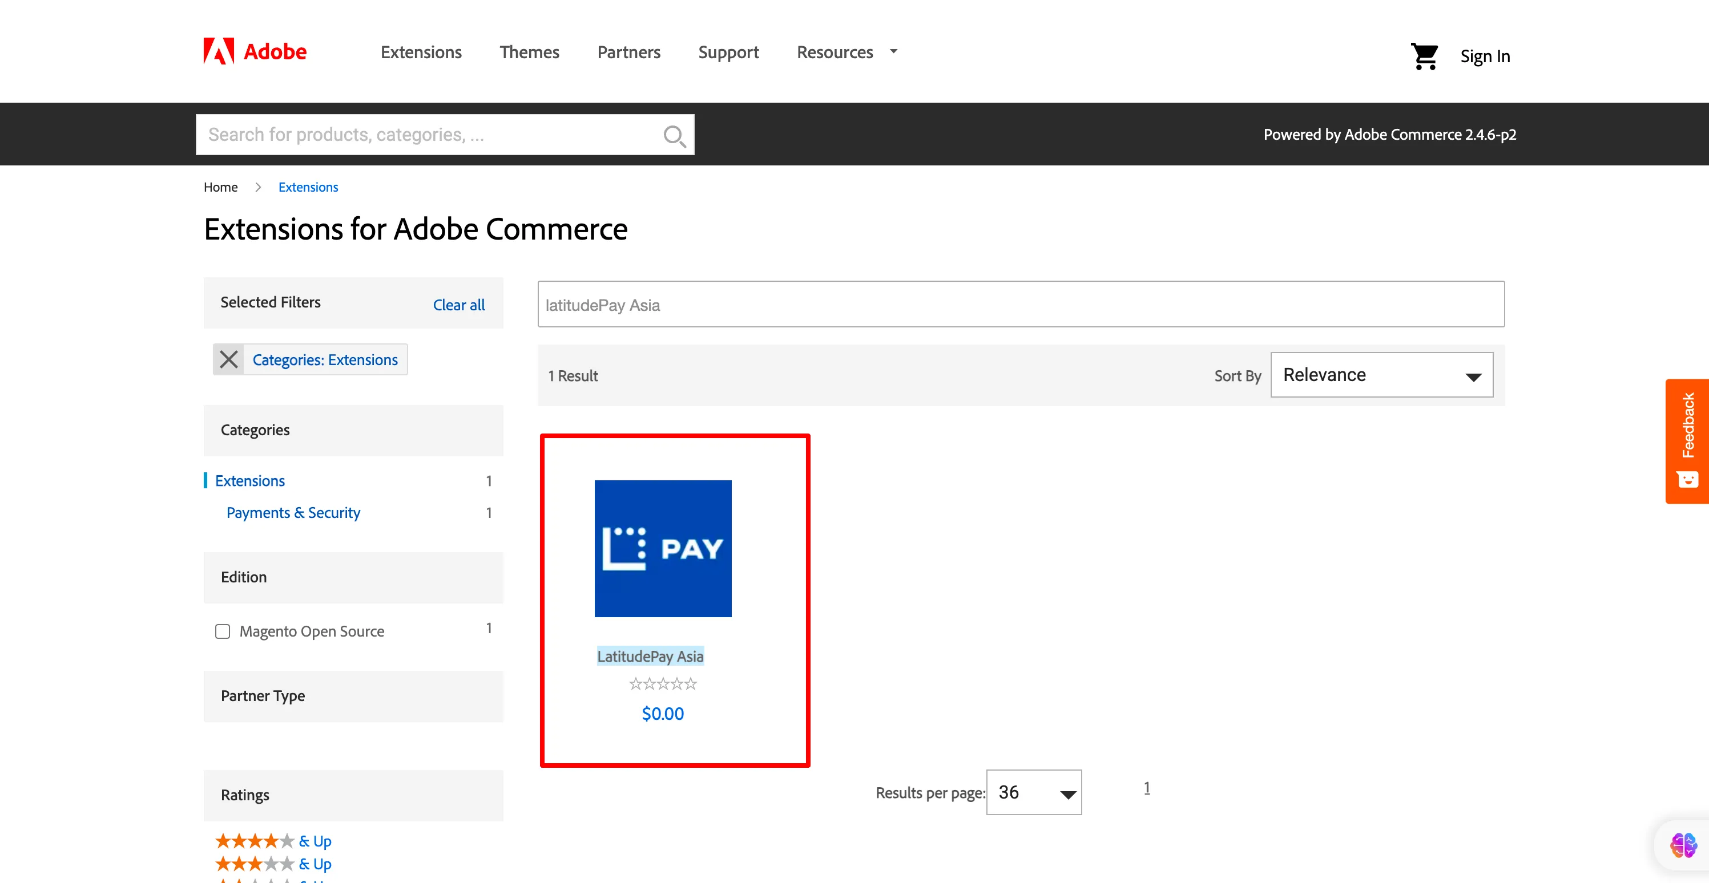
Task: Click Sign In
Action: pyautogui.click(x=1485, y=56)
